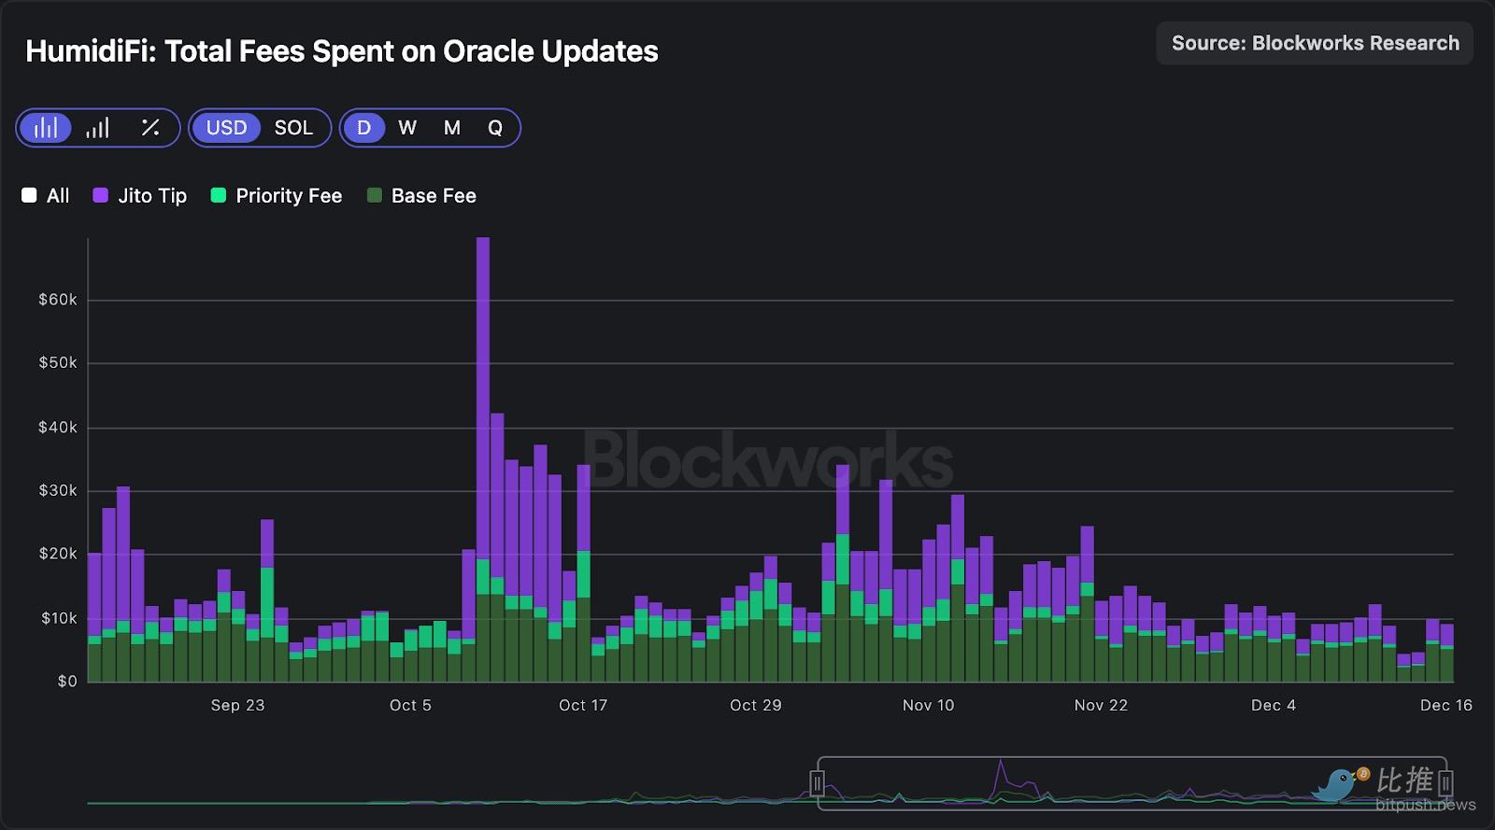1495x830 pixels.
Task: Select the percentage view icon
Action: click(149, 128)
